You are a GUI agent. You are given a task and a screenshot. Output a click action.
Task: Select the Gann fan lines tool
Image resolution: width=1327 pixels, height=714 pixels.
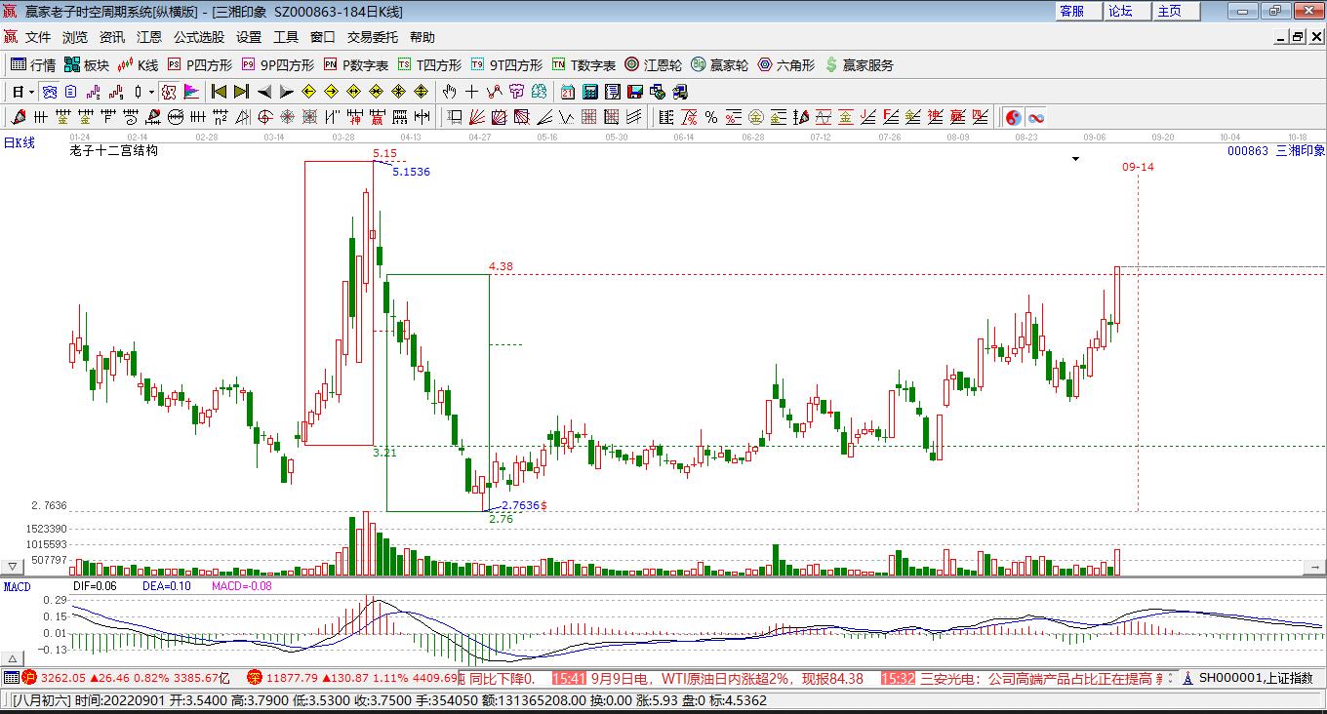(x=477, y=117)
